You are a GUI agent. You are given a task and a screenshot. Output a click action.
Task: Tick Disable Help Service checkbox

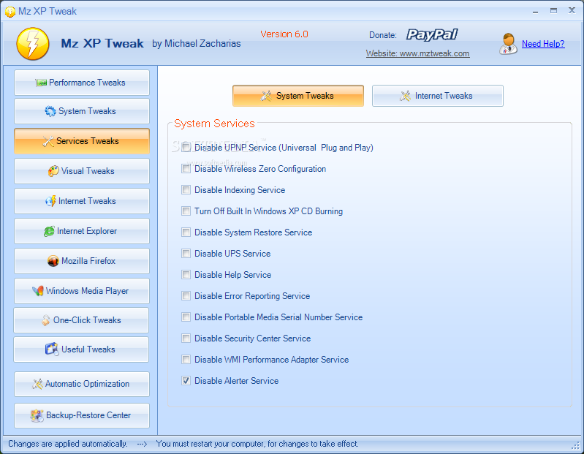pyautogui.click(x=186, y=275)
